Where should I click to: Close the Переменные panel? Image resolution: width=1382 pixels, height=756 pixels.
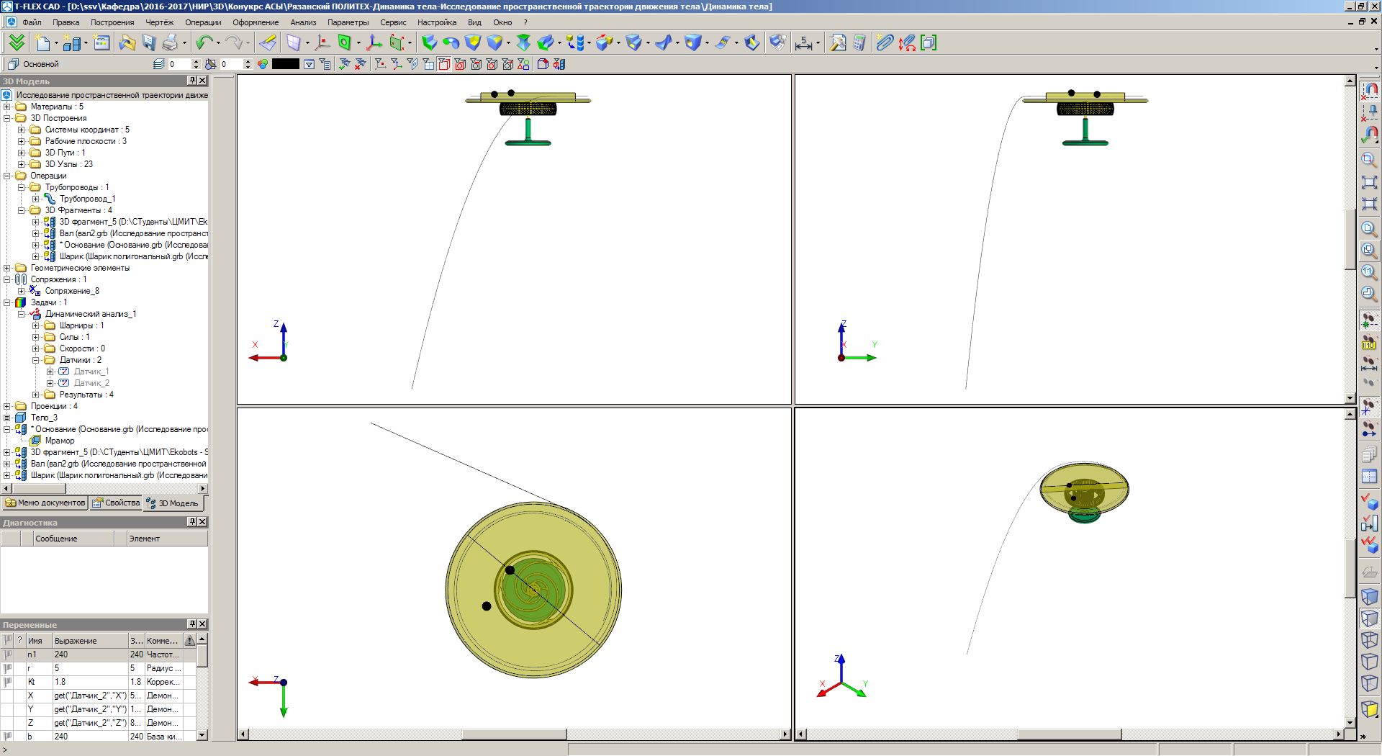tap(202, 624)
